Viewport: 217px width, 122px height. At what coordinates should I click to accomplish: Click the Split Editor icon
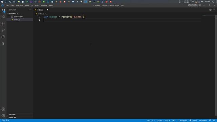pos(210,10)
